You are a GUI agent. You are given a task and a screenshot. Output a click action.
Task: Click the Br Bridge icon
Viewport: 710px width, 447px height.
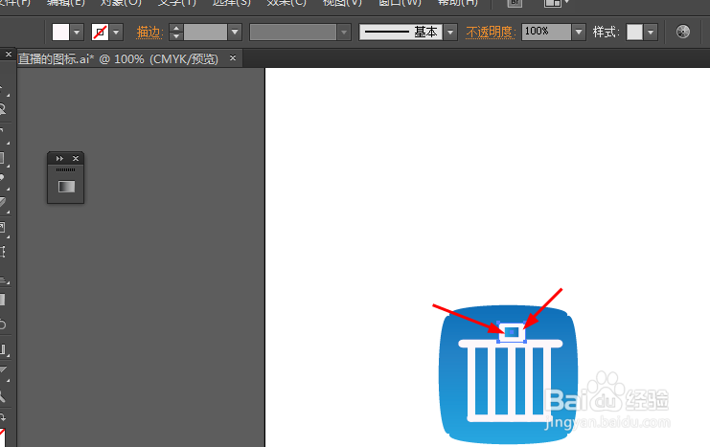point(515,3)
